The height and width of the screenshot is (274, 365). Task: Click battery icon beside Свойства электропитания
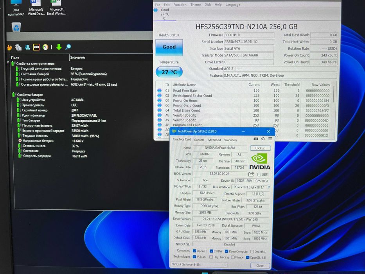[x=13, y=63]
